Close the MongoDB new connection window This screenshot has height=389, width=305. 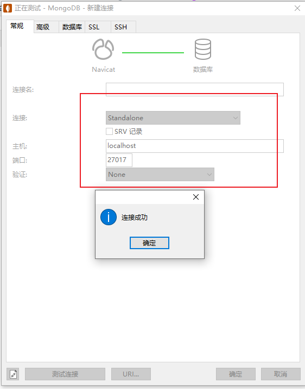(297, 8)
